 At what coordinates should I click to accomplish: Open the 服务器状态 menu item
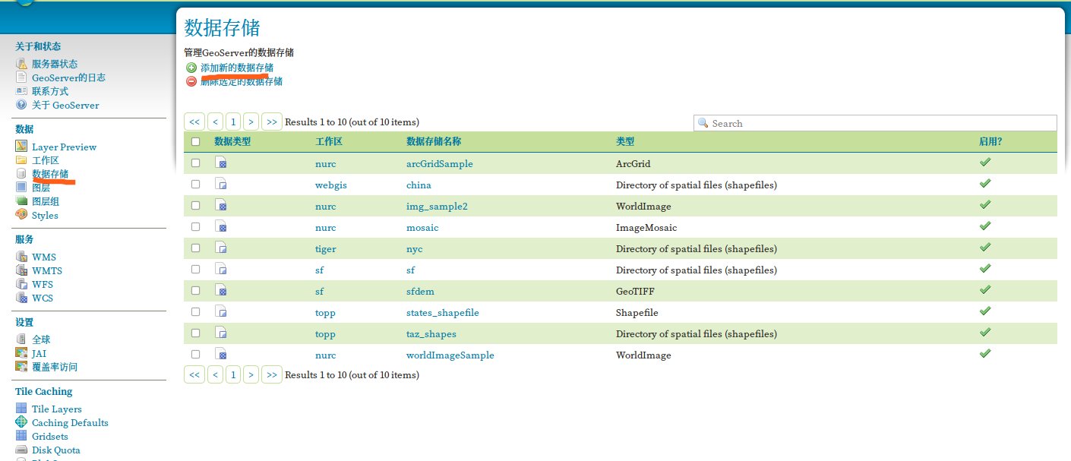point(55,64)
